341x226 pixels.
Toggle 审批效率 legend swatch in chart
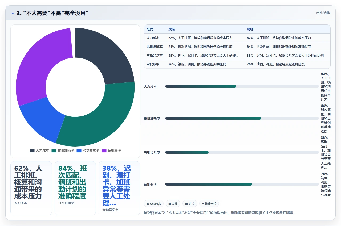click(104, 150)
